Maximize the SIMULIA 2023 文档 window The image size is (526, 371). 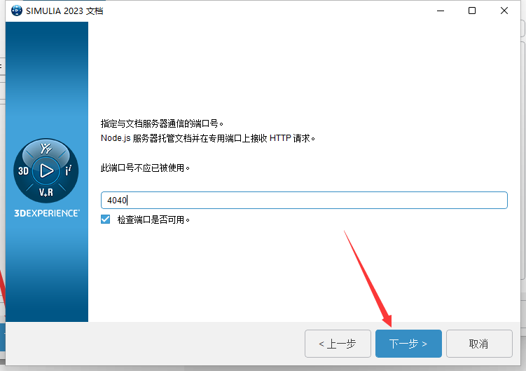pyautogui.click(x=472, y=11)
